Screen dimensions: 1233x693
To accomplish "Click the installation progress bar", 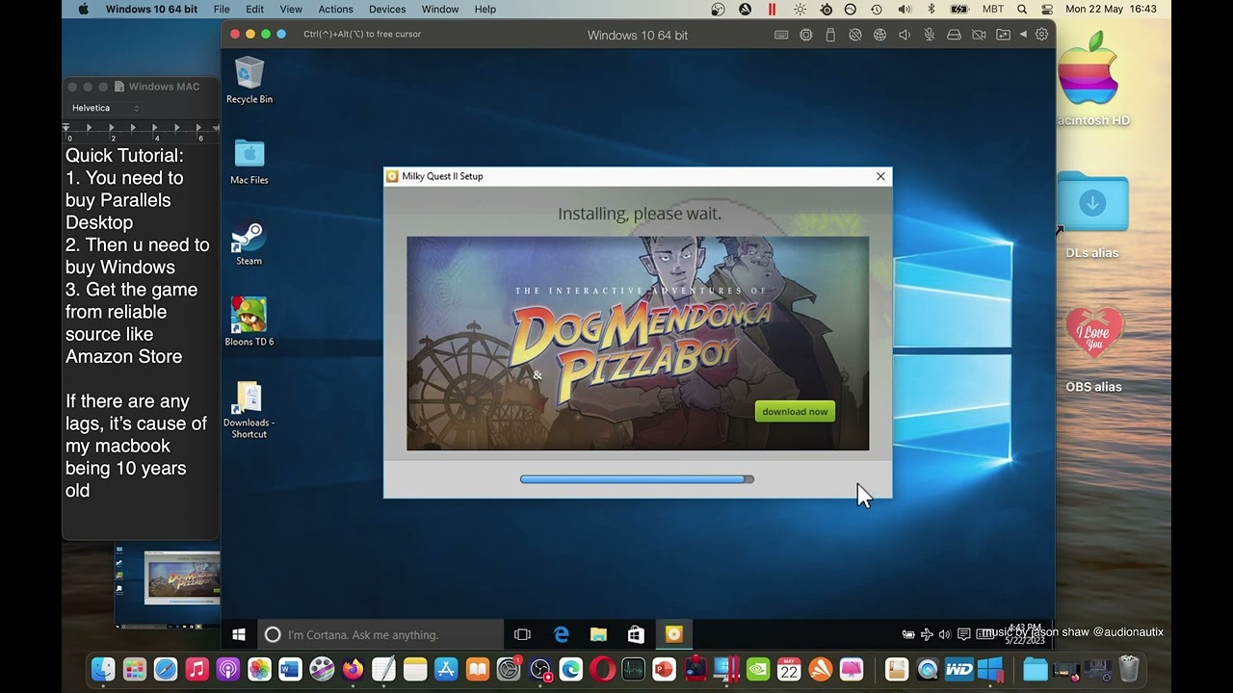I will (637, 479).
